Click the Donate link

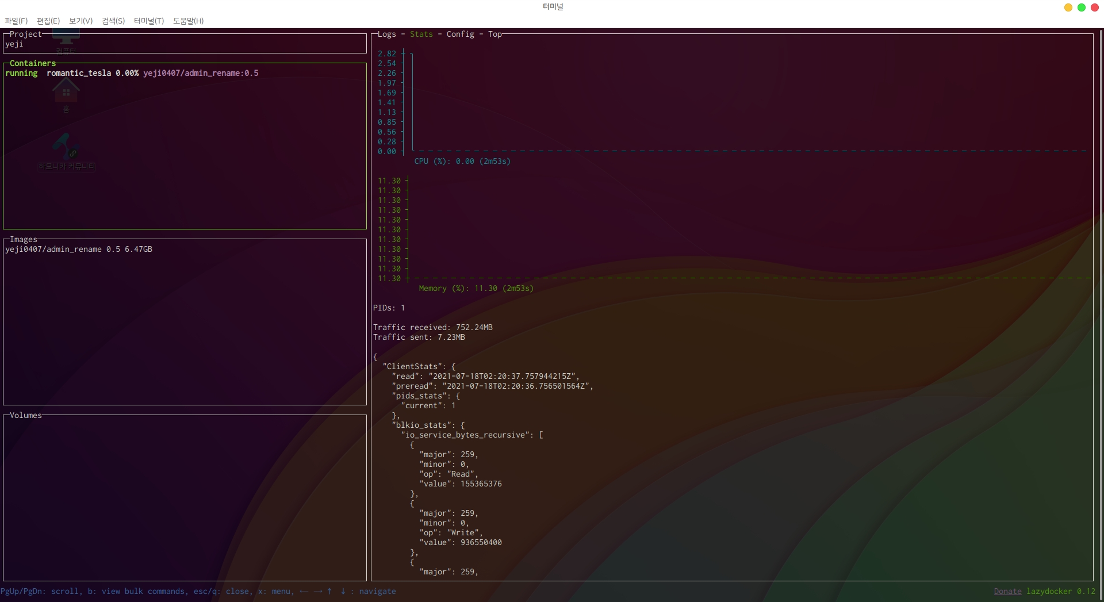(1007, 592)
